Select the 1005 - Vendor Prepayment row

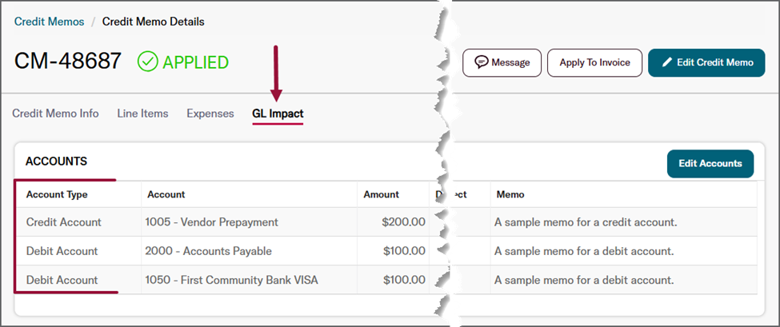(x=211, y=222)
